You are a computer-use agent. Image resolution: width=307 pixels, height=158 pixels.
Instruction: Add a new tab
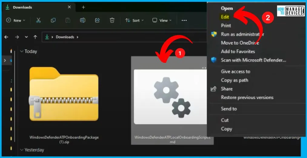point(83,7)
